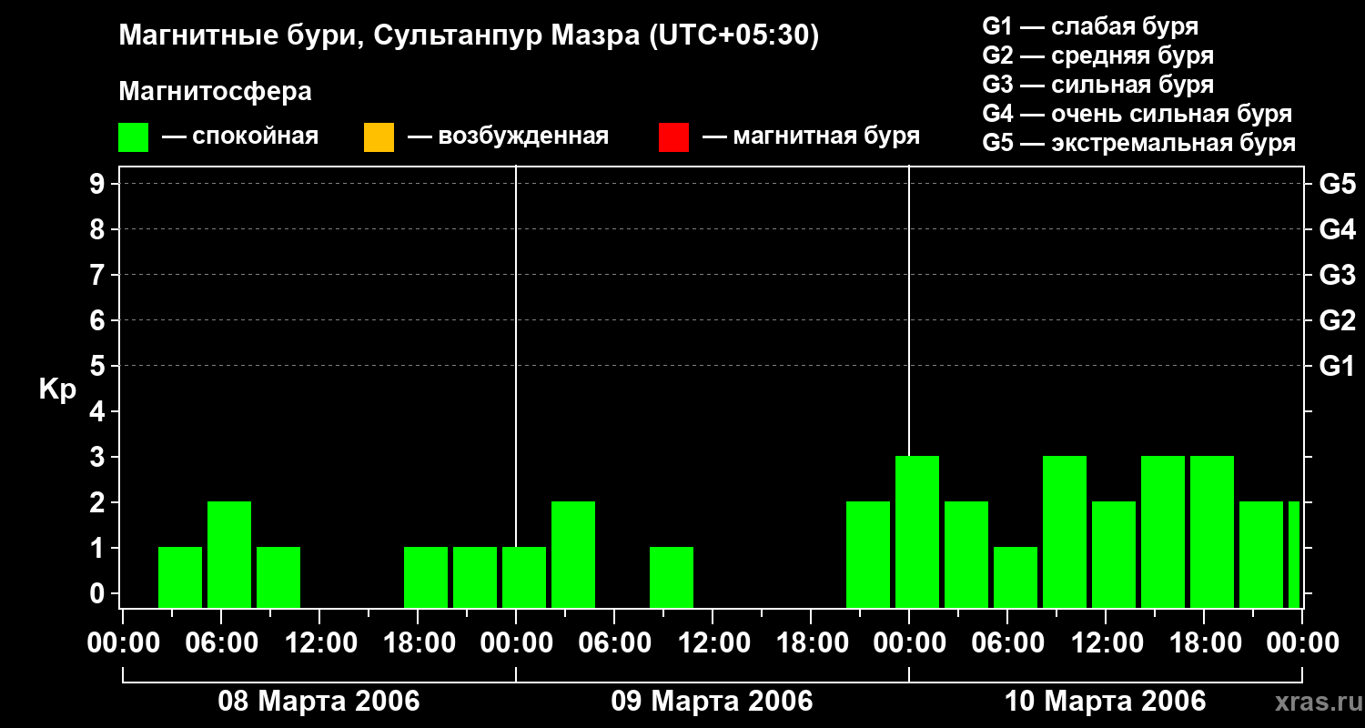Image resolution: width=1365 pixels, height=728 pixels.
Task: Click the Kp 1 bar on 10 Марта
Action: click(1016, 577)
